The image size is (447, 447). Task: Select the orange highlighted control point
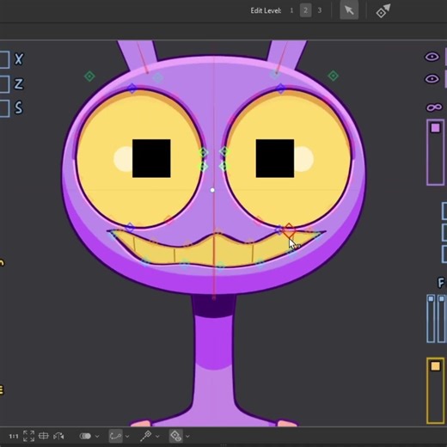pyautogui.click(x=289, y=230)
